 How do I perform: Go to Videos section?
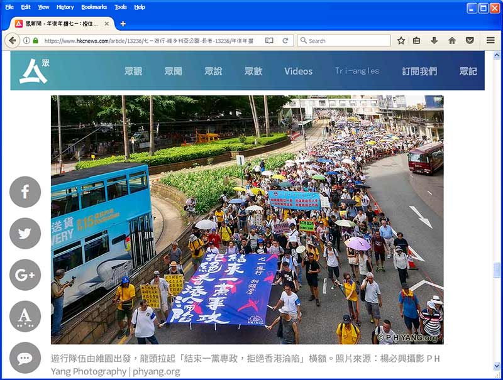[298, 71]
